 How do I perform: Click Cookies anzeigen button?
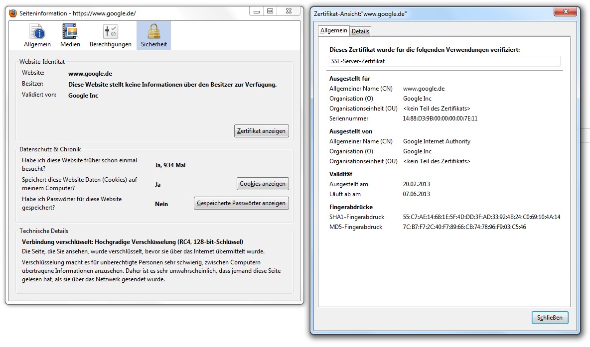[x=262, y=184]
